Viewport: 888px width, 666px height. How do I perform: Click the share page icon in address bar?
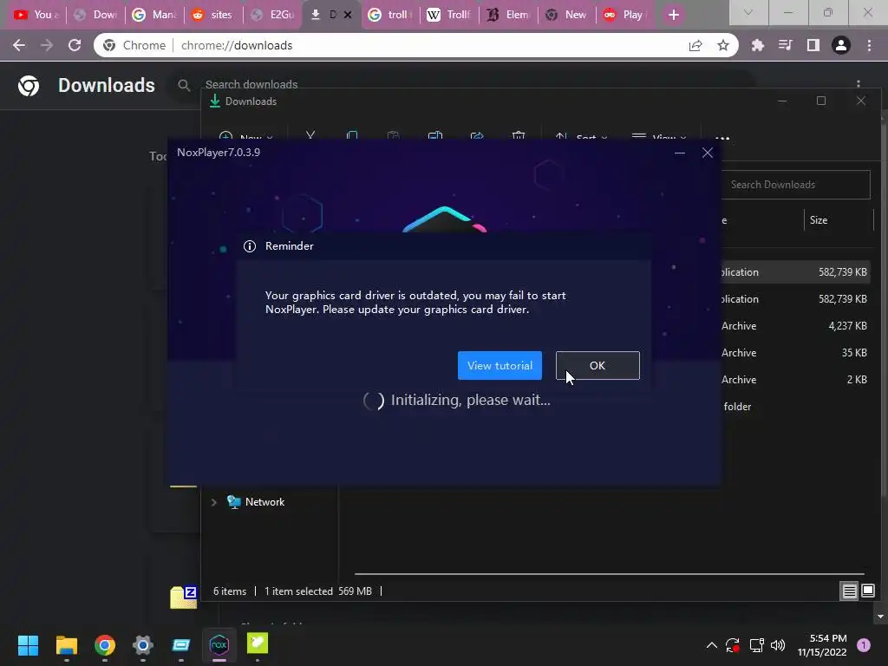[695, 45]
